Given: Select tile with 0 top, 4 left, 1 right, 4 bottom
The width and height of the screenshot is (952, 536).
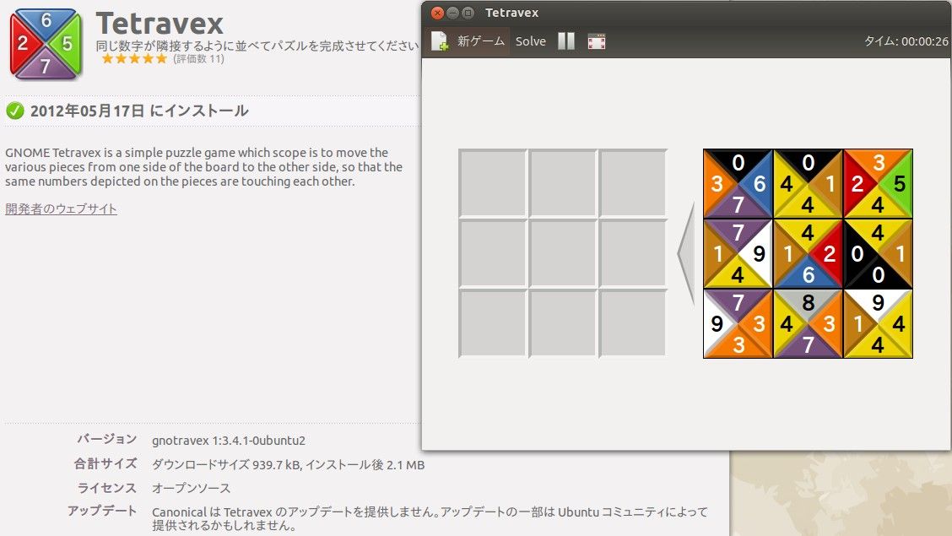Looking at the screenshot, I should click(x=808, y=183).
